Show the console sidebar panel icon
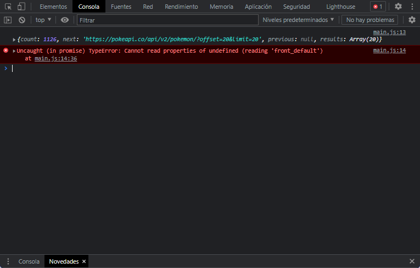The height and width of the screenshot is (268, 420). 8,20
